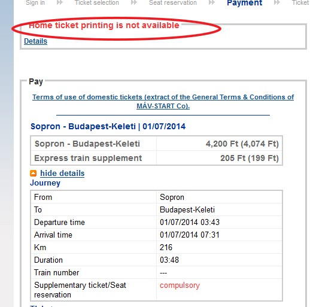310x307 pixels.
Task: Click the Journey section heading
Action: point(45,183)
